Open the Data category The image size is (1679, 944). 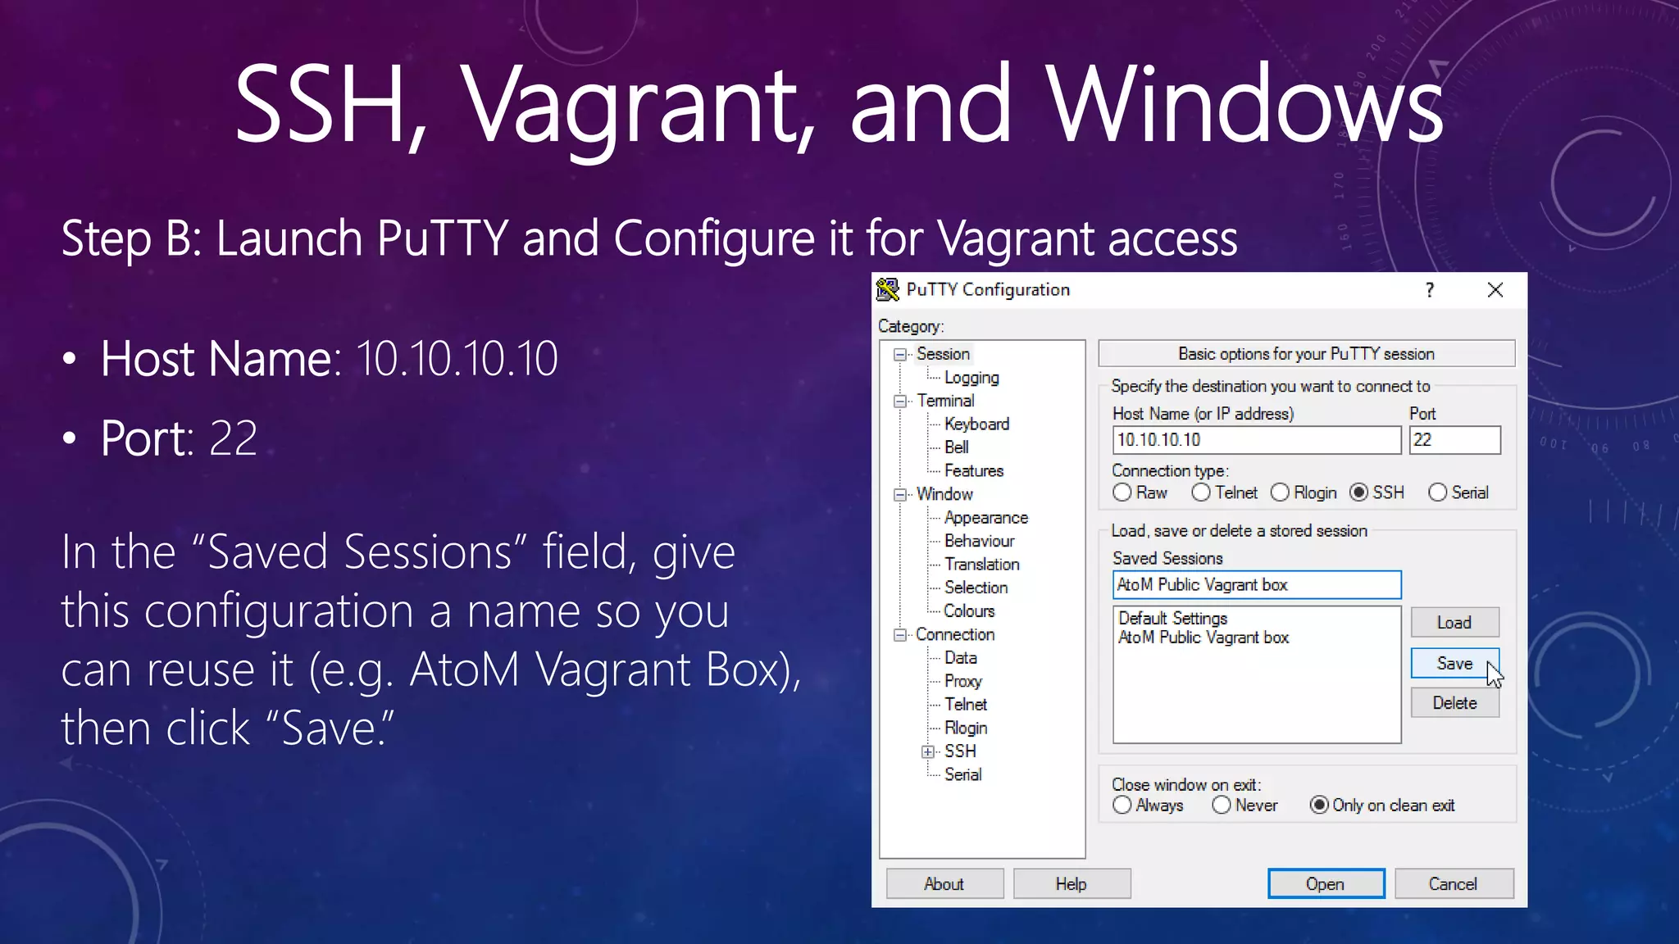click(960, 658)
